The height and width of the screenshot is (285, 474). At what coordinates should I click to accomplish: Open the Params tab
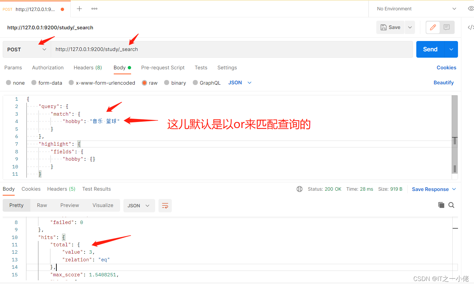point(13,68)
